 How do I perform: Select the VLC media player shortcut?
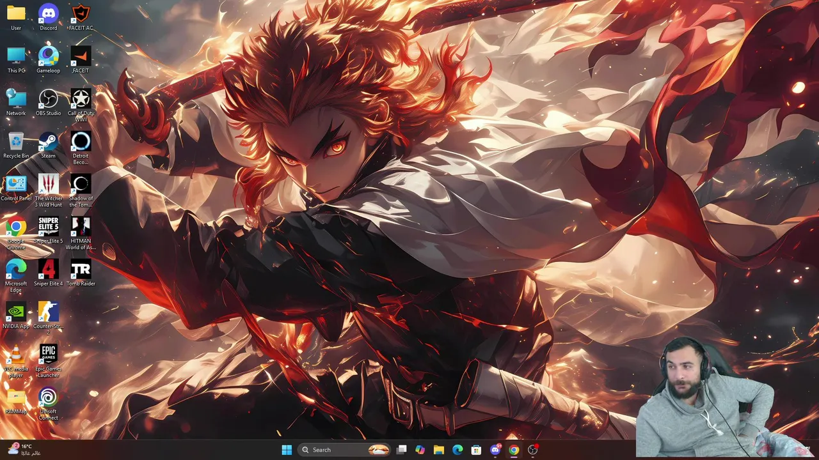16,362
